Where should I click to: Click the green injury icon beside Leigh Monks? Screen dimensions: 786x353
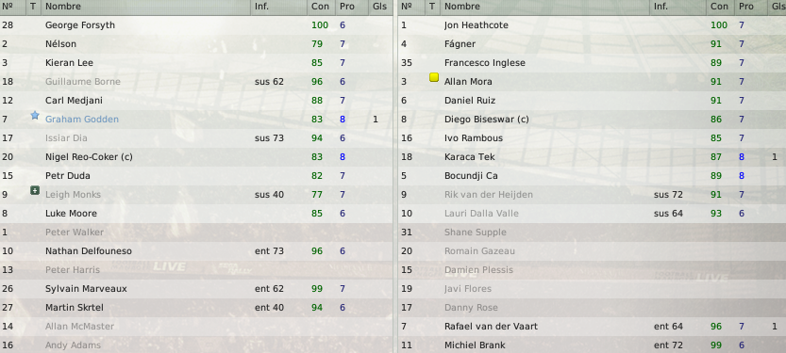point(35,190)
